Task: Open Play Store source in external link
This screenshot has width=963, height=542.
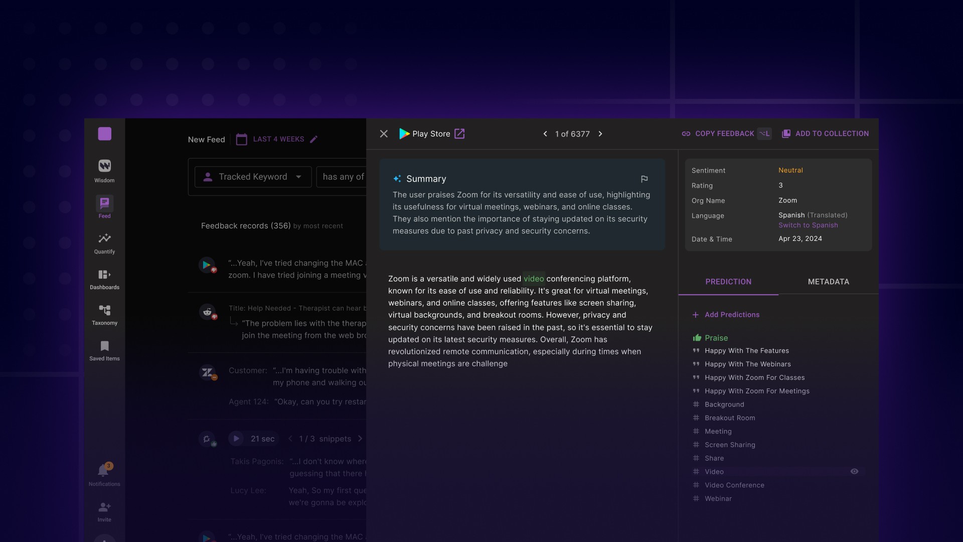Action: coord(459,133)
